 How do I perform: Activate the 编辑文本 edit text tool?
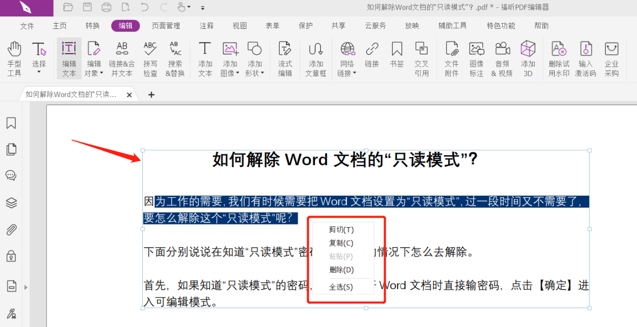tap(68, 58)
